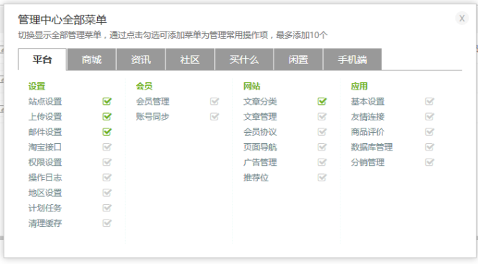This screenshot has width=478, height=265.
Task: Open the 手机端 tab
Action: coord(352,59)
